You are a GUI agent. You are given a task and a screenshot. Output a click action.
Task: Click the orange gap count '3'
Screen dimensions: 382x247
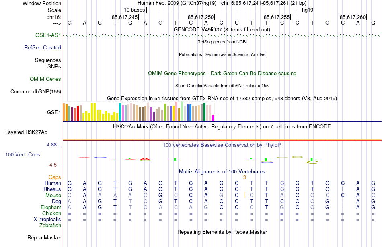tap(244, 177)
